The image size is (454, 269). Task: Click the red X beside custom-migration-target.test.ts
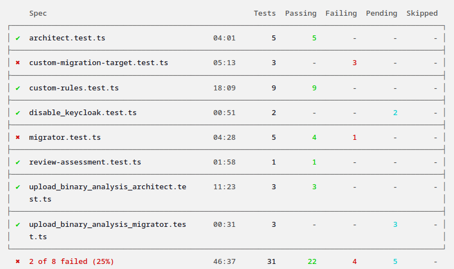[17, 63]
